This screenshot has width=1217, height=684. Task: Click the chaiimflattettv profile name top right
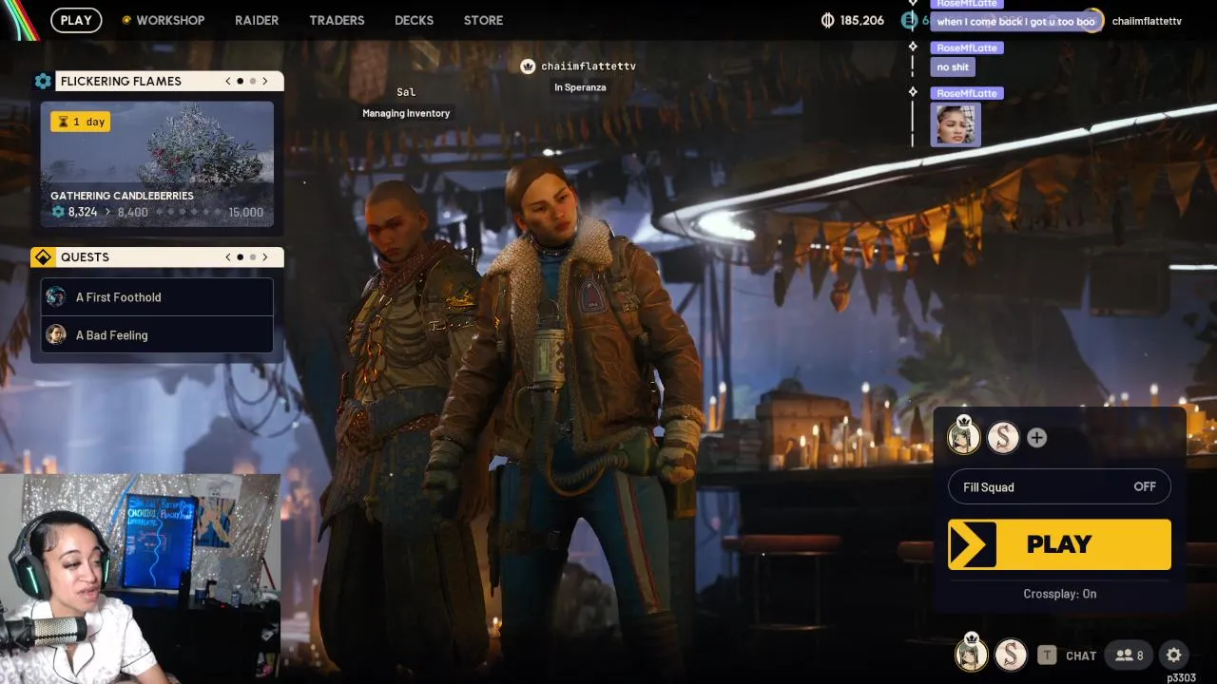click(x=1147, y=21)
